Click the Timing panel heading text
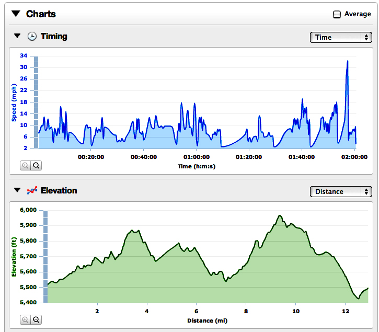Image resolution: width=379 pixels, height=332 pixels. (54, 37)
